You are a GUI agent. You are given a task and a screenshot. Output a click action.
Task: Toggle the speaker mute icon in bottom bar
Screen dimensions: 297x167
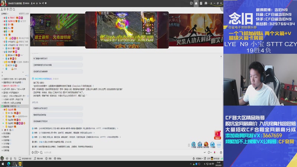coord(7,158)
